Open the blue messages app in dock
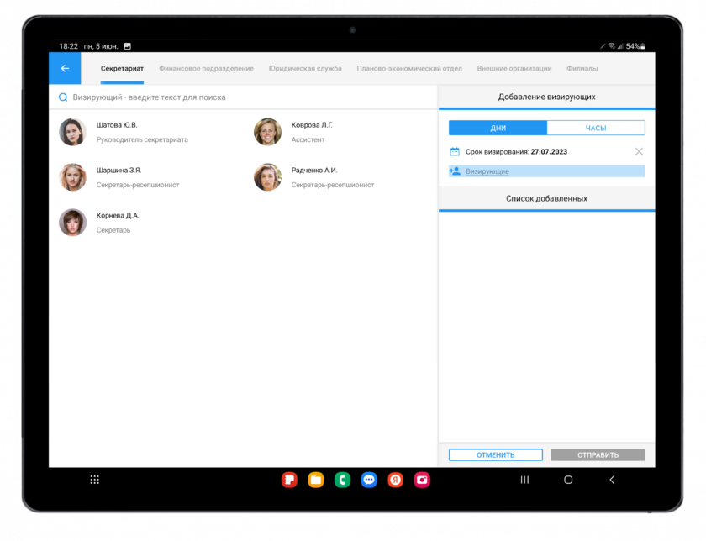706x541 pixels. pos(369,480)
